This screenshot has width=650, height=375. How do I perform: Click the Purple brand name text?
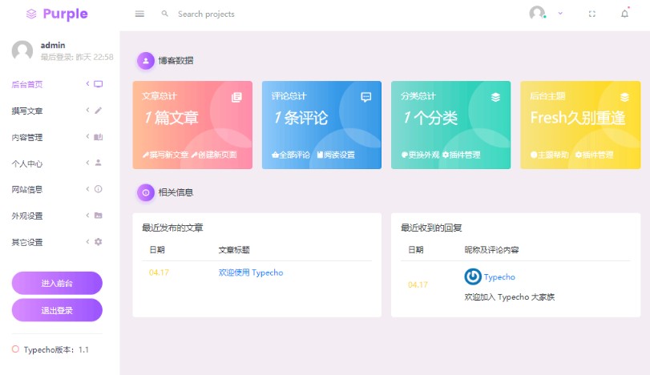(x=66, y=14)
